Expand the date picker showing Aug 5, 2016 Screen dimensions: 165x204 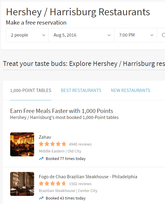81,35
